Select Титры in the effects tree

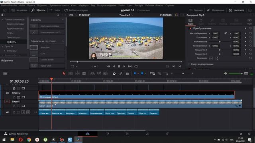click(x=10, y=33)
